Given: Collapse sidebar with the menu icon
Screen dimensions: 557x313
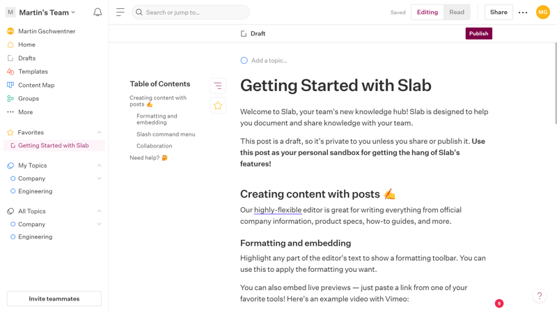Looking at the screenshot, I should tap(120, 13).
